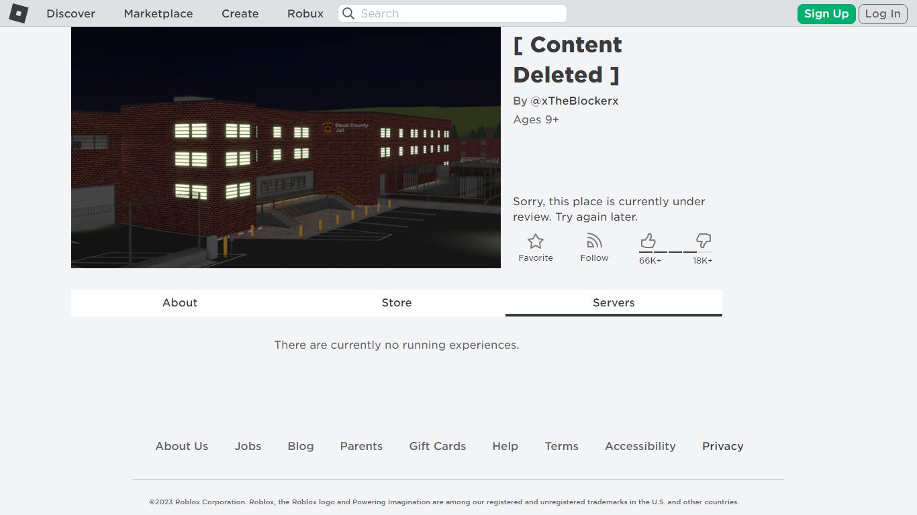917x515 pixels.
Task: Open the Robux page
Action: coord(305,13)
